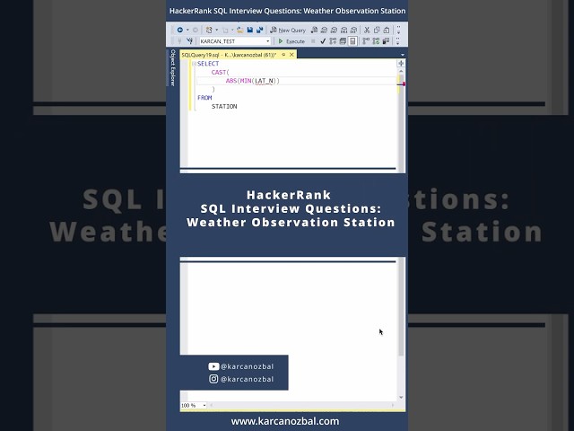Image resolution: width=574 pixels, height=431 pixels.
Task: Click the Navigate Forward arrow icon
Action: tap(196, 30)
